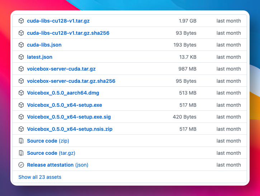Image resolution: width=260 pixels, height=196 pixels.
Task: Expand list with Show all 23 assets
Action: coord(40,177)
